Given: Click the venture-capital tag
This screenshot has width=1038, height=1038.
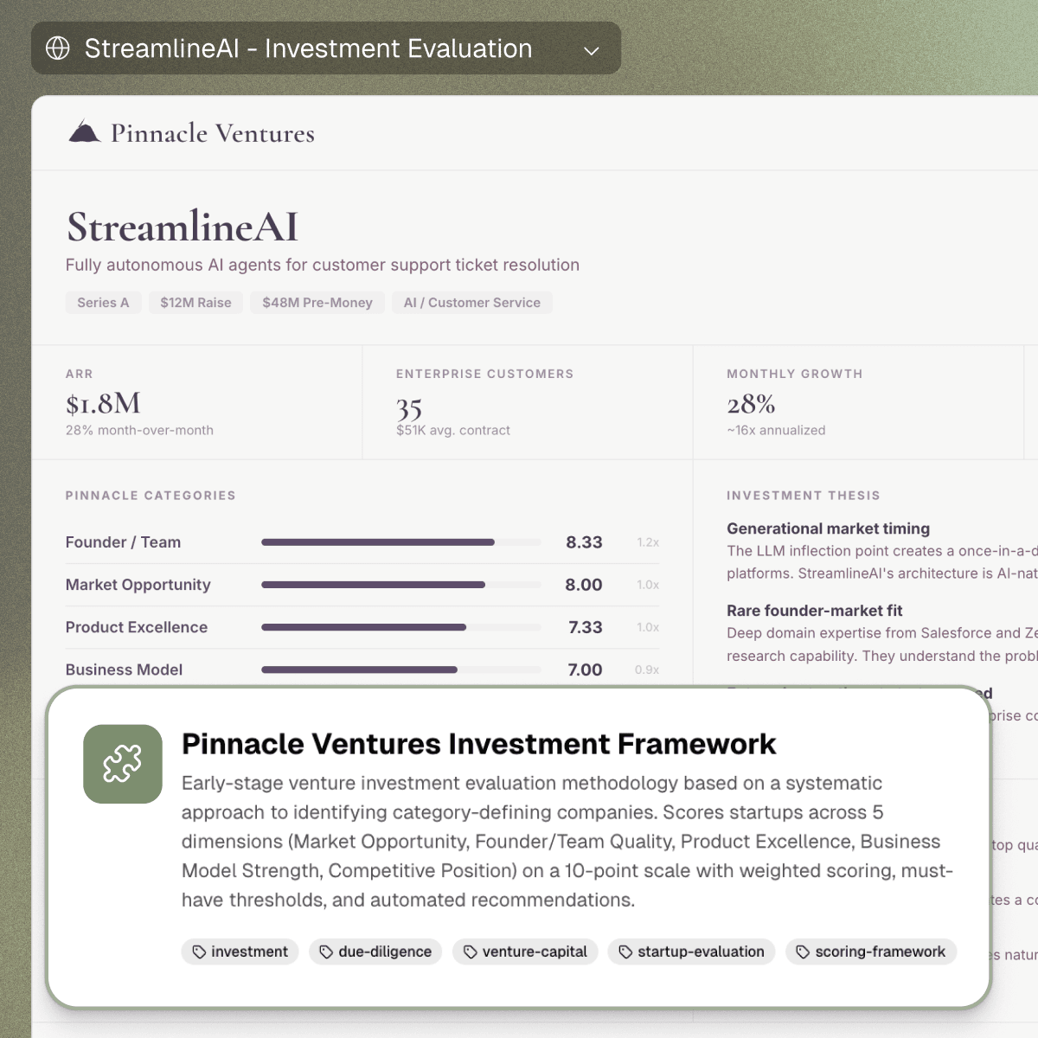Looking at the screenshot, I should [x=525, y=951].
